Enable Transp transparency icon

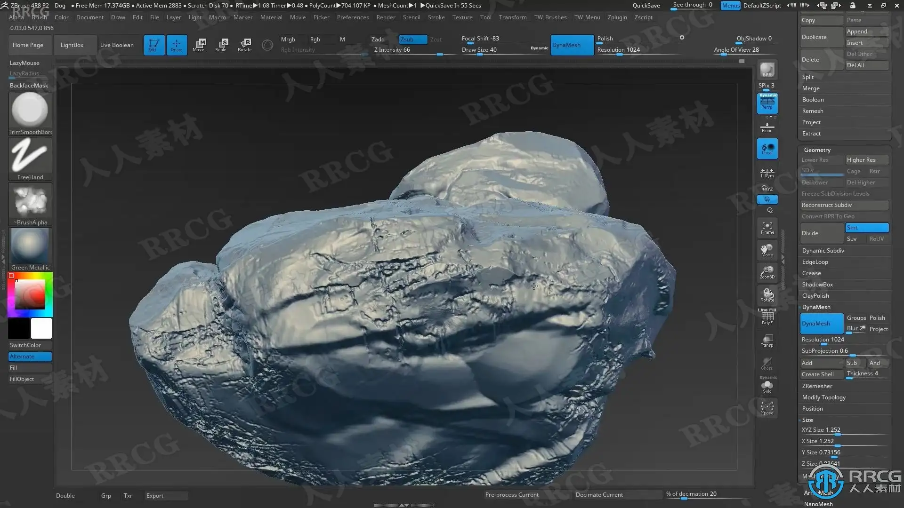[x=767, y=341]
